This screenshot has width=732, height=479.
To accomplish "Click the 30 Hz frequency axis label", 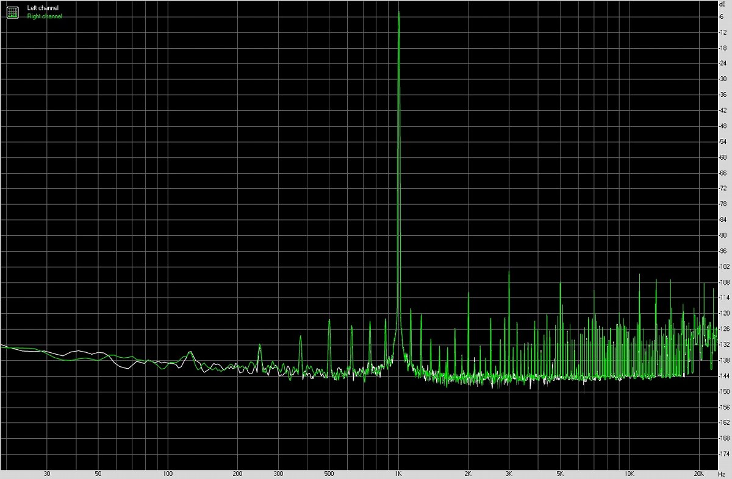I will [47, 474].
